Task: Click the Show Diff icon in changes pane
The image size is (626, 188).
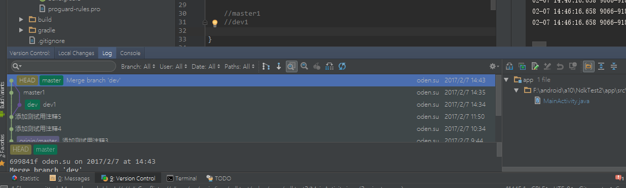Action: 509,66
